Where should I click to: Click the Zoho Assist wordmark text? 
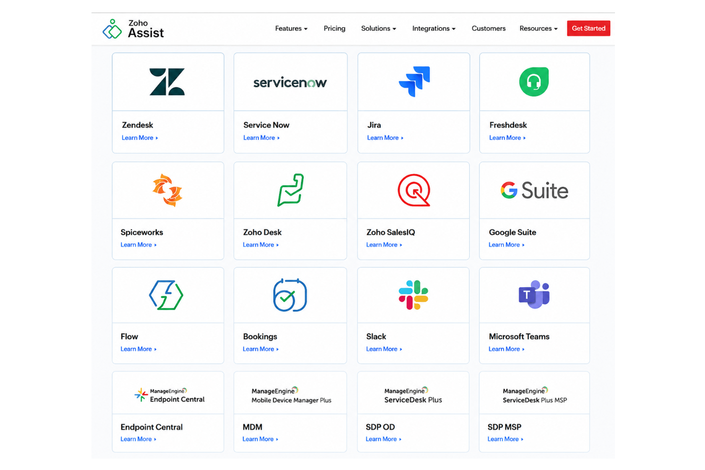[x=146, y=29]
